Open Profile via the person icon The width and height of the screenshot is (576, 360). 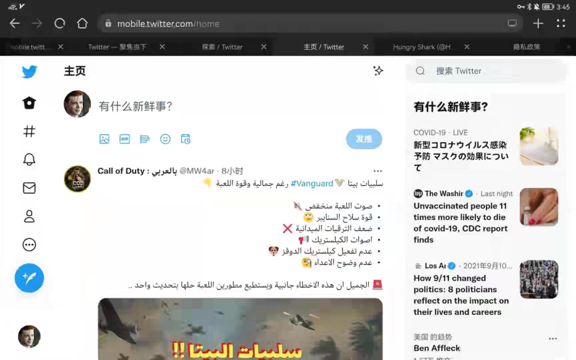(x=29, y=216)
